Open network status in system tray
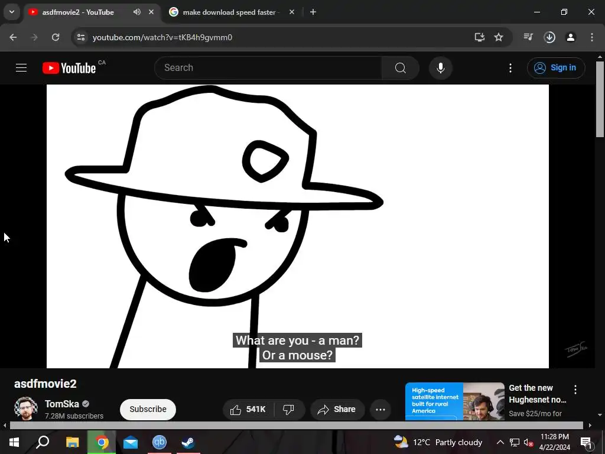The image size is (605, 454). click(x=515, y=442)
